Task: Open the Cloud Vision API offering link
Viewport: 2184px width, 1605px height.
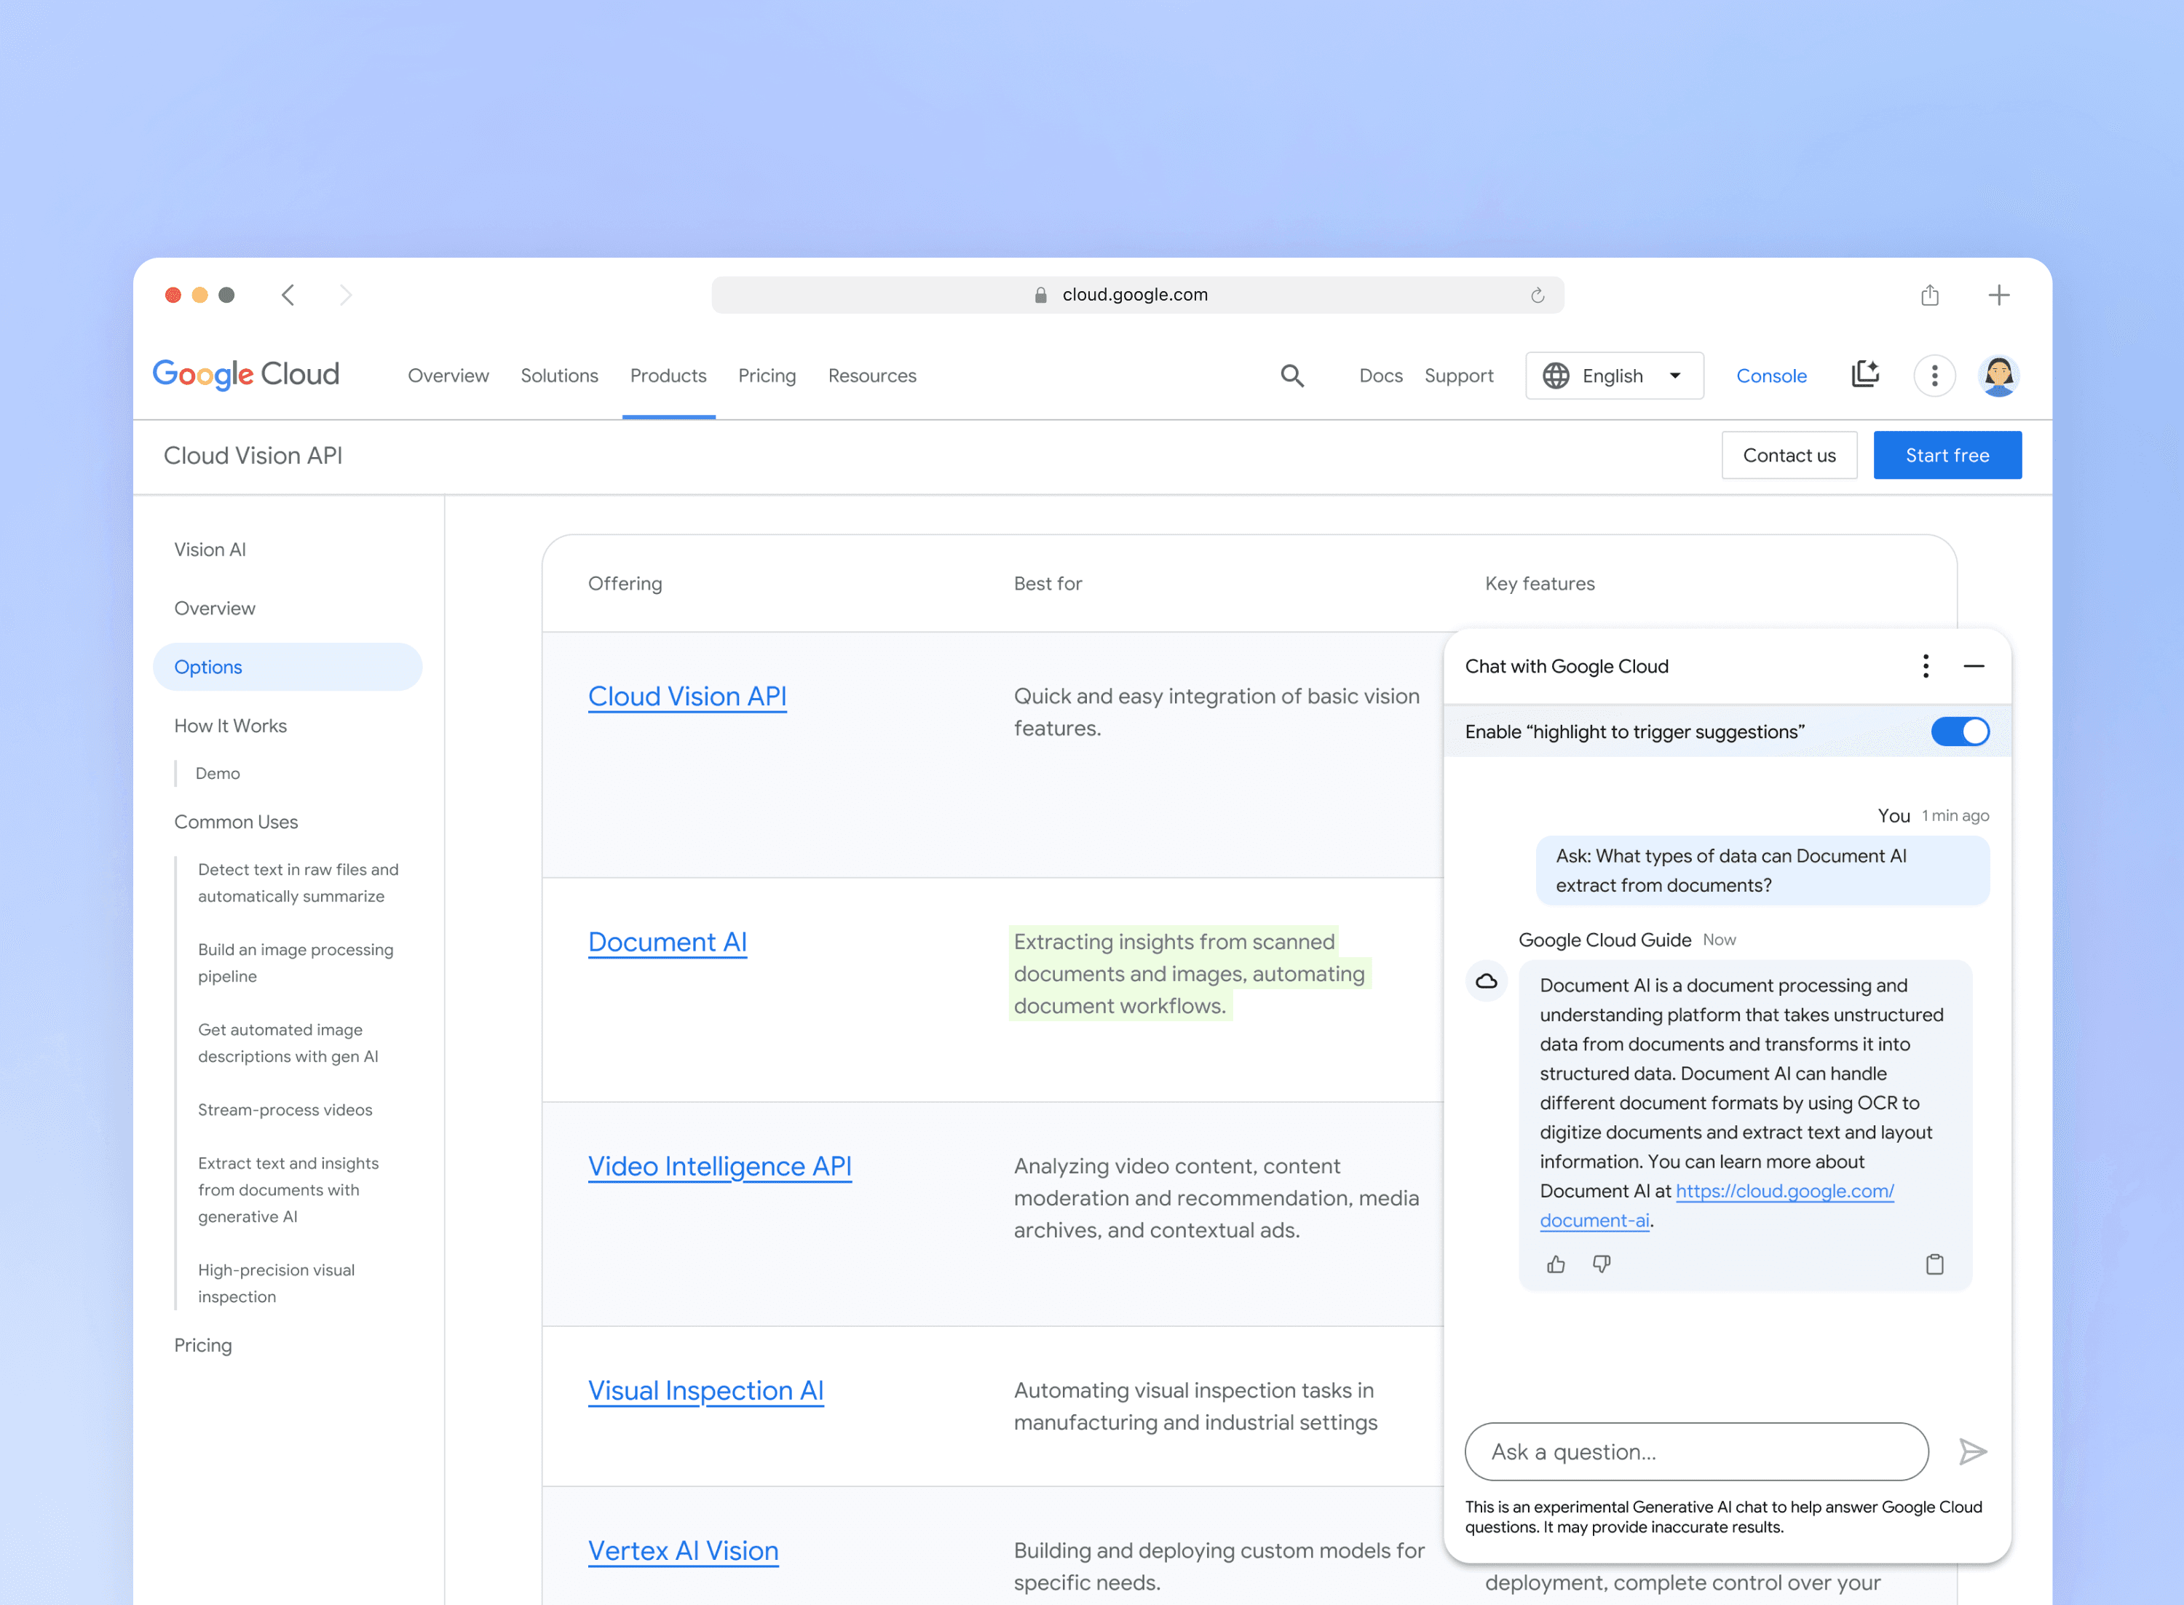Action: click(x=687, y=697)
